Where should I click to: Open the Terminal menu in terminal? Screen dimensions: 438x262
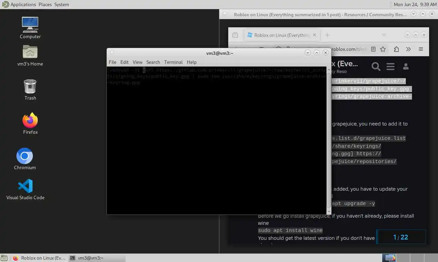pos(173,62)
